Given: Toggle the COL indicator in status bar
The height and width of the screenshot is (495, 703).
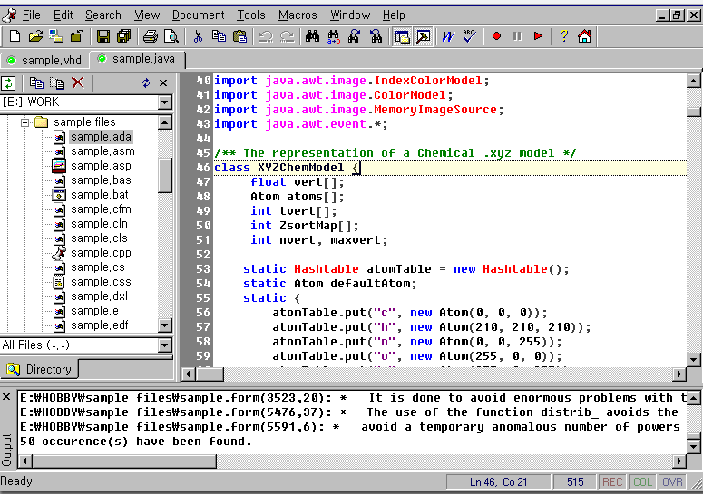Looking at the screenshot, I should pos(642,482).
